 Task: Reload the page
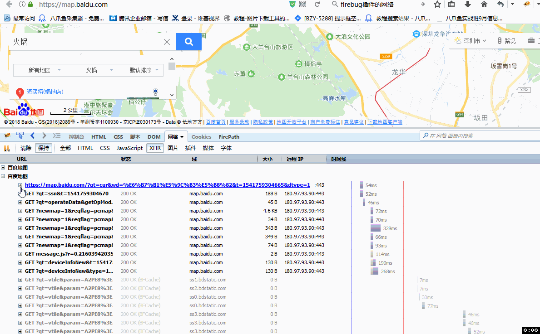pos(317,5)
